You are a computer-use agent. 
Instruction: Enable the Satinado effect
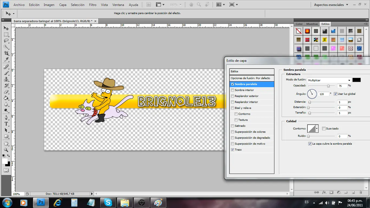coord(232,126)
